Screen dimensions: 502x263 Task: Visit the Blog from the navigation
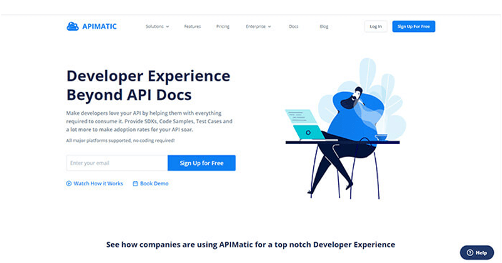pyautogui.click(x=324, y=26)
